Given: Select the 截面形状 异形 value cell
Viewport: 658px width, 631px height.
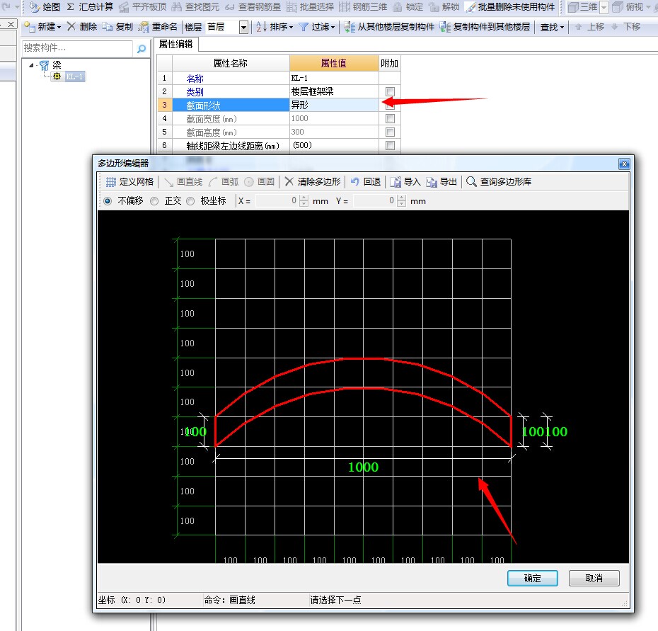Looking at the screenshot, I should point(334,105).
